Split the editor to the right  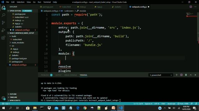pos(191,7)
